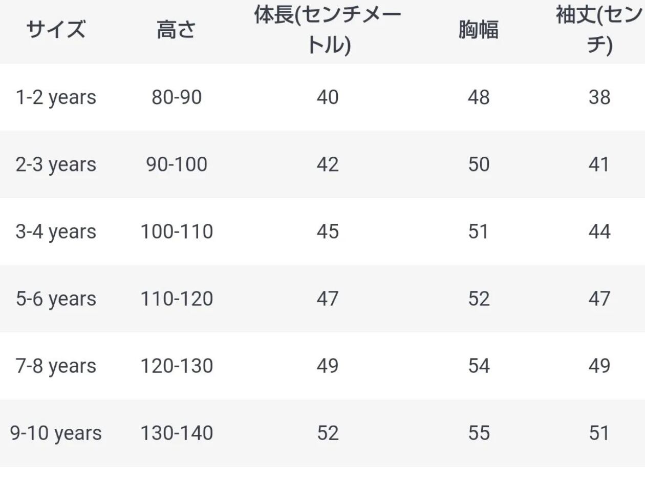Select the 高さ column header
645x481 pixels.
[x=176, y=31]
